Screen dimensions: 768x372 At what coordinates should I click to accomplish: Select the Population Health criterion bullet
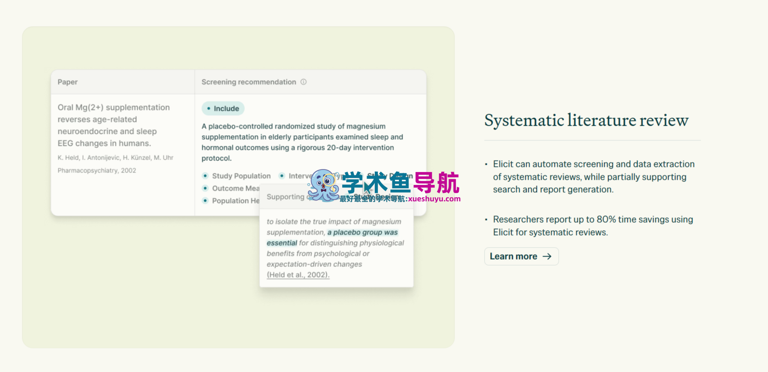tap(205, 201)
